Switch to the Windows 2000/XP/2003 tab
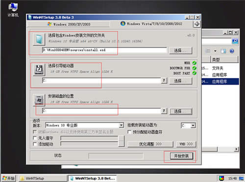This screenshot has height=182, width=245. (69, 24)
